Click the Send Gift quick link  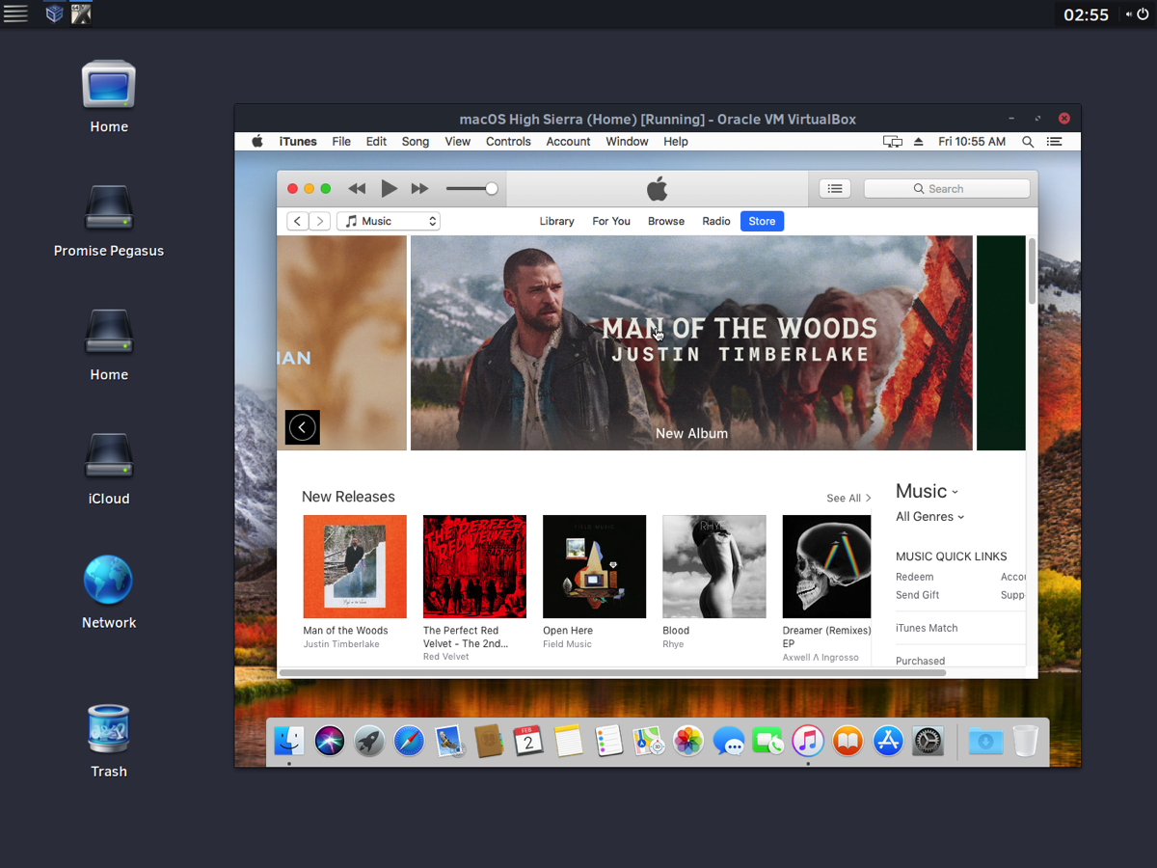pos(918,595)
